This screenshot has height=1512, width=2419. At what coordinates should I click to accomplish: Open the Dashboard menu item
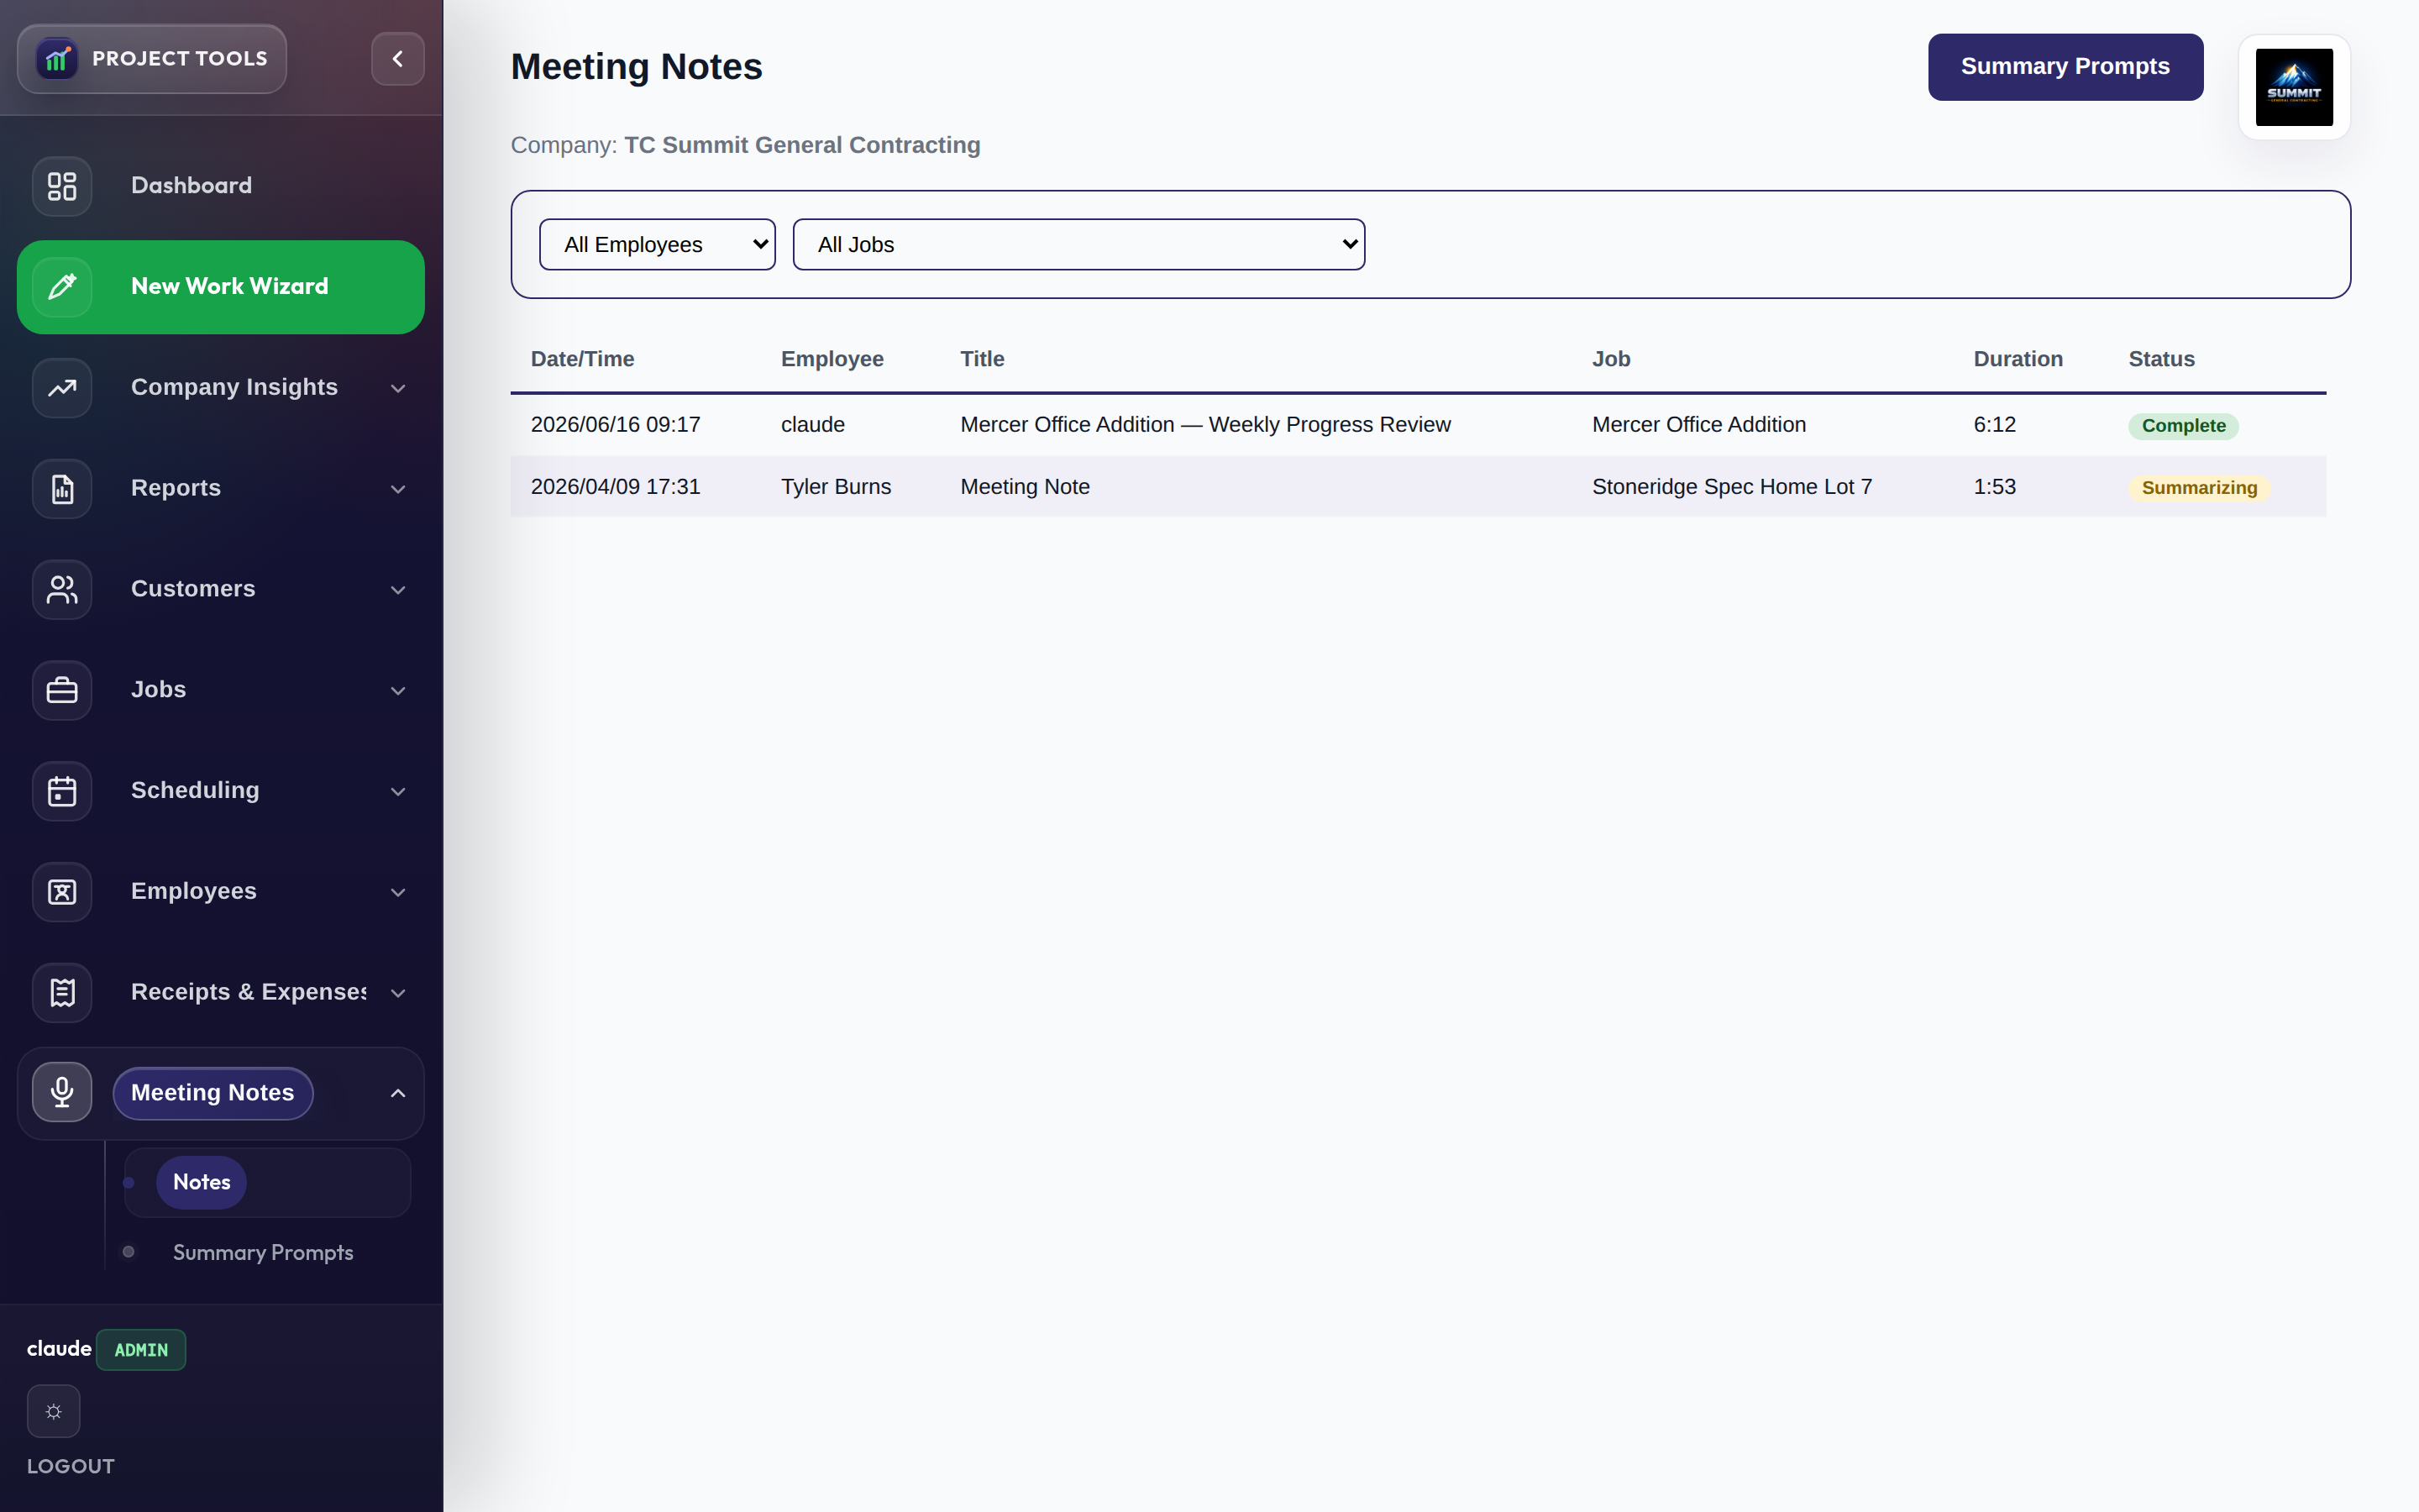[x=221, y=186]
